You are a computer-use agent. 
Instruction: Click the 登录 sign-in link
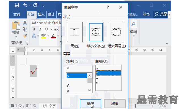click(146, 14)
